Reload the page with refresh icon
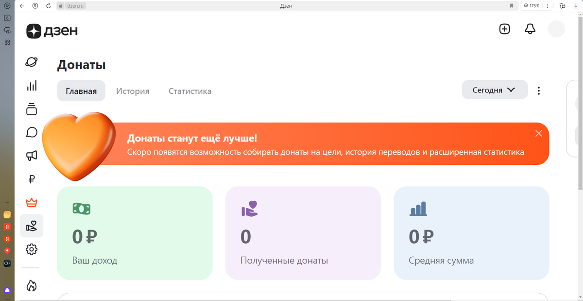 (x=49, y=6)
